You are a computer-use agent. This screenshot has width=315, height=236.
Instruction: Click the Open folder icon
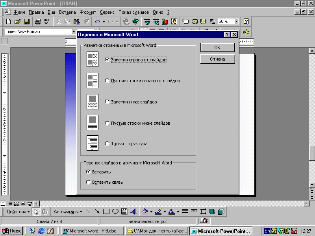[18, 22]
